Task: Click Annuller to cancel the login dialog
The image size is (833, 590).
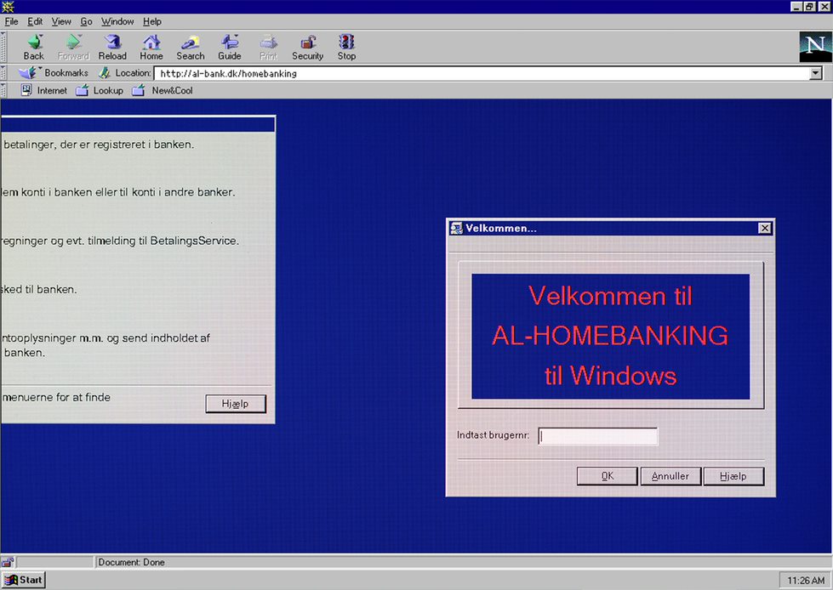Action: click(x=670, y=476)
